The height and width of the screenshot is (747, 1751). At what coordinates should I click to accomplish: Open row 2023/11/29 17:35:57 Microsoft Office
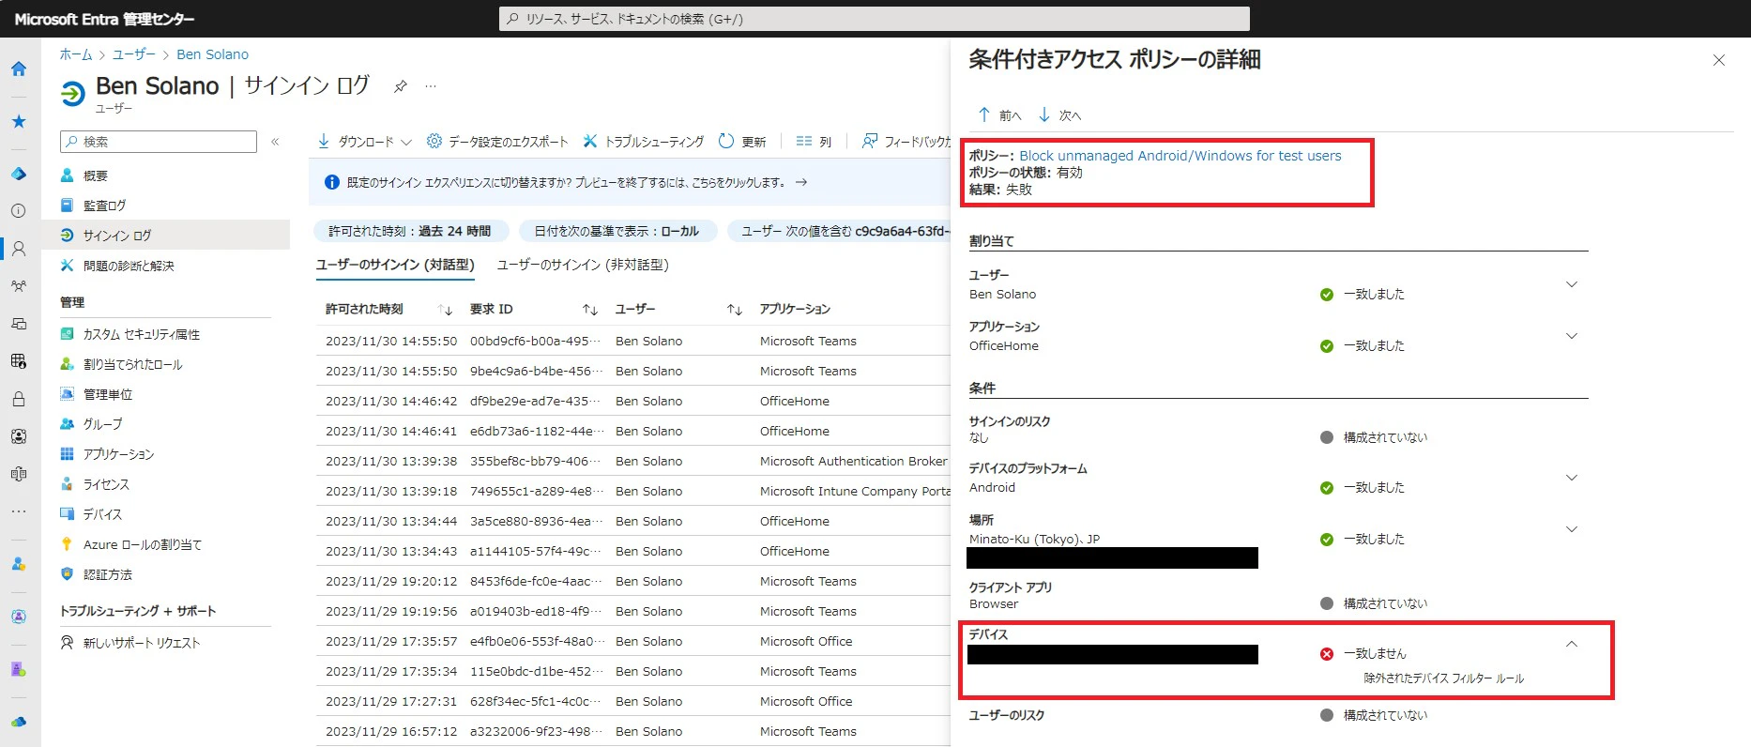tap(633, 641)
